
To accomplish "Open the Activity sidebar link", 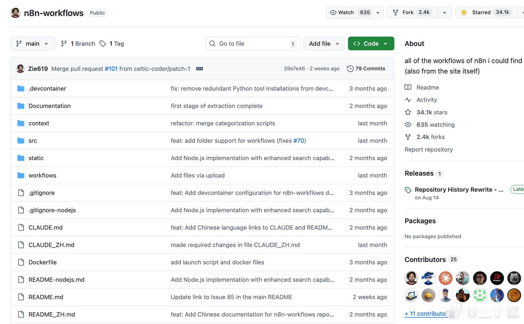I will [x=427, y=100].
